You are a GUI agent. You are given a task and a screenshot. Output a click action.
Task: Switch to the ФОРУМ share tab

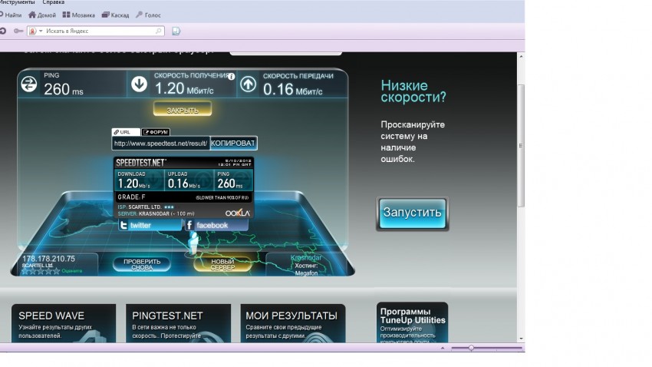coord(156,132)
